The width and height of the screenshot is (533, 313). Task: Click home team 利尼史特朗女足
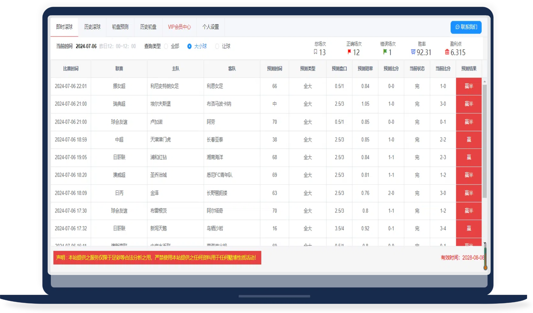tap(164, 86)
